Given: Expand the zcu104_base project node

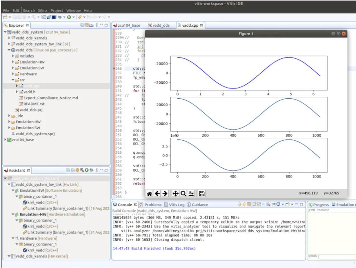Looking at the screenshot, I should point(5,140).
